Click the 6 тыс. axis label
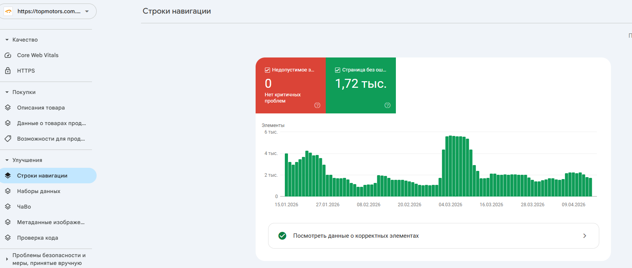 [x=271, y=132]
